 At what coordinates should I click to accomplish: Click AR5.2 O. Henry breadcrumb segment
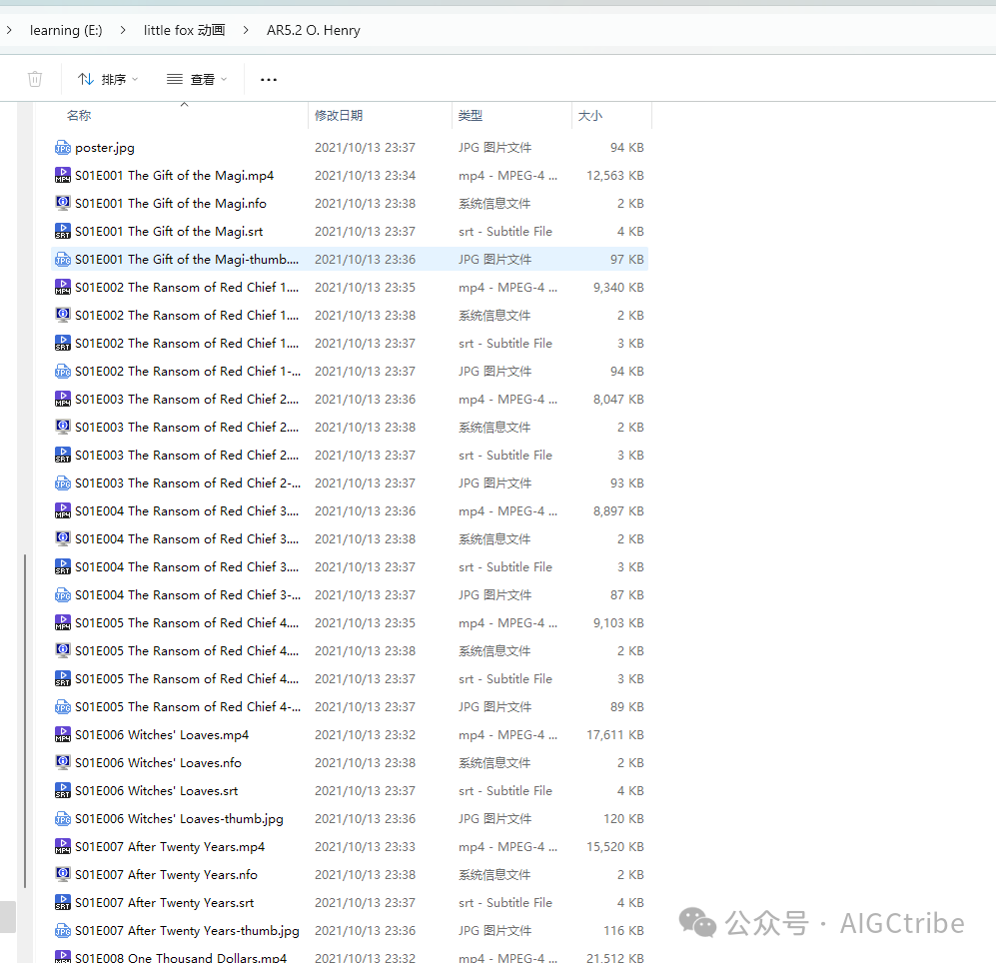(313, 31)
